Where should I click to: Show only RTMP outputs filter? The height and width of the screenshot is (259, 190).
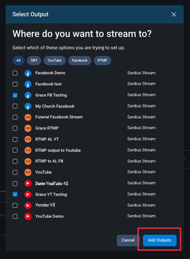click(103, 60)
